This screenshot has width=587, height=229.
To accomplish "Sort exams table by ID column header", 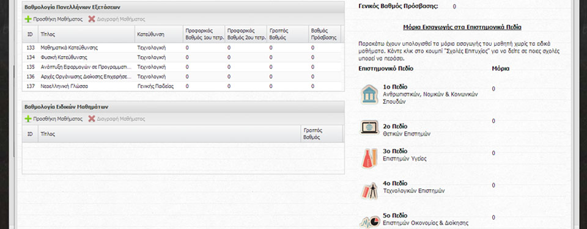I will click(30, 34).
